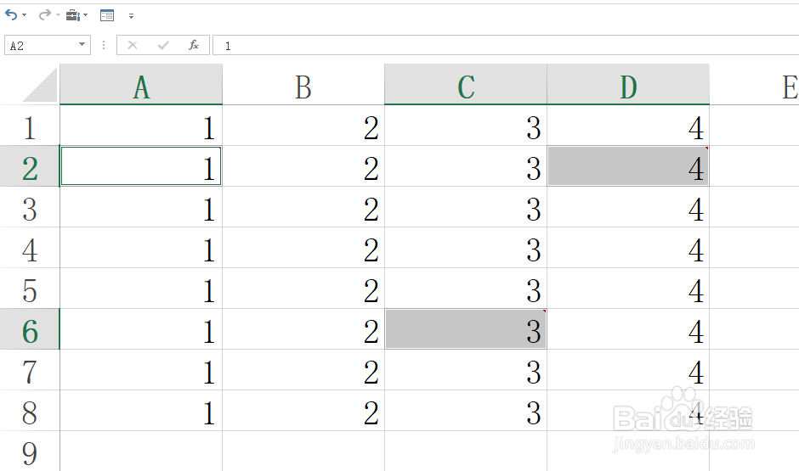799x471 pixels.
Task: Click the Undo arrow icon
Action: (x=11, y=15)
